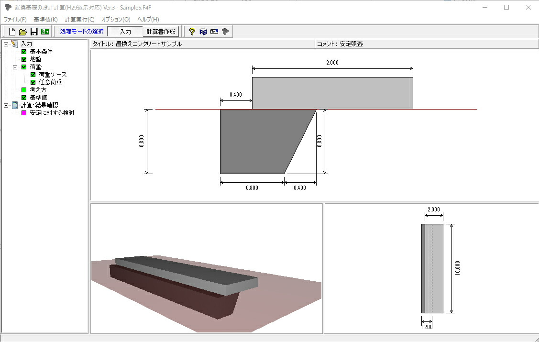The image size is (539, 342).
Task: Toggle the 基本条件 green checkbox
Action: (24, 52)
